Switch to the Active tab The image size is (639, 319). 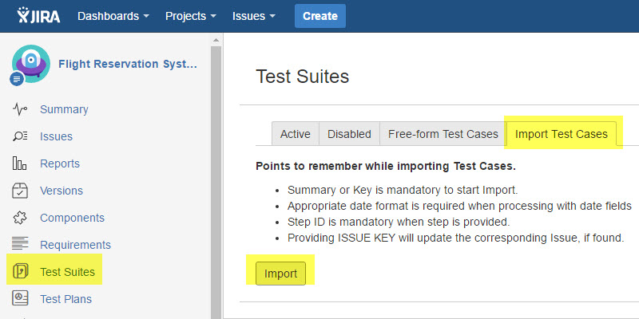[x=295, y=134]
